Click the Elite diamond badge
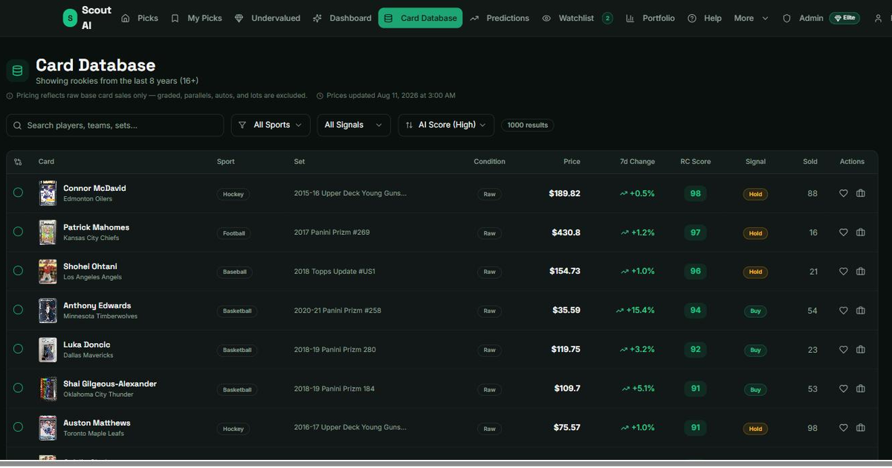 844,18
